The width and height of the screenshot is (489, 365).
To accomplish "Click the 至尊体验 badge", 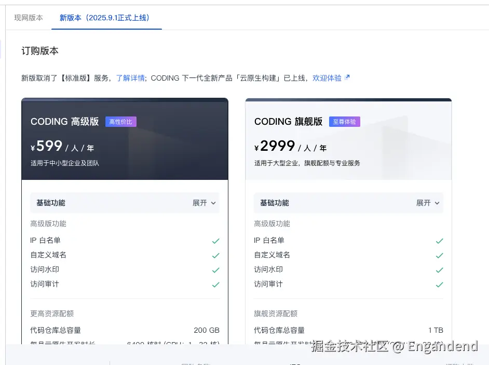I will tap(344, 122).
